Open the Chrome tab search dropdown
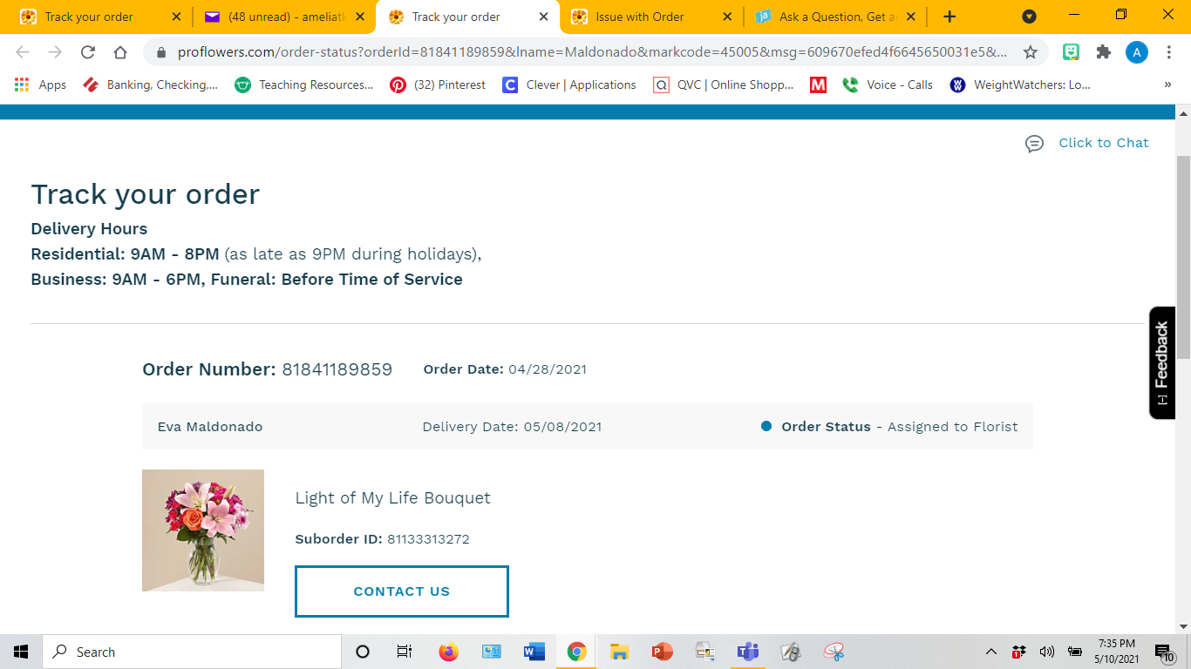The height and width of the screenshot is (669, 1191). coord(1029,17)
